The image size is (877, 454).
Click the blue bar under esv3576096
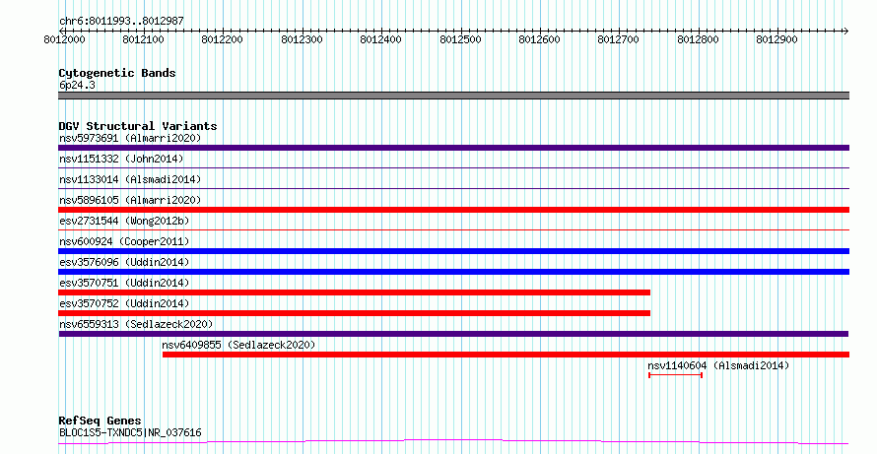[453, 272]
